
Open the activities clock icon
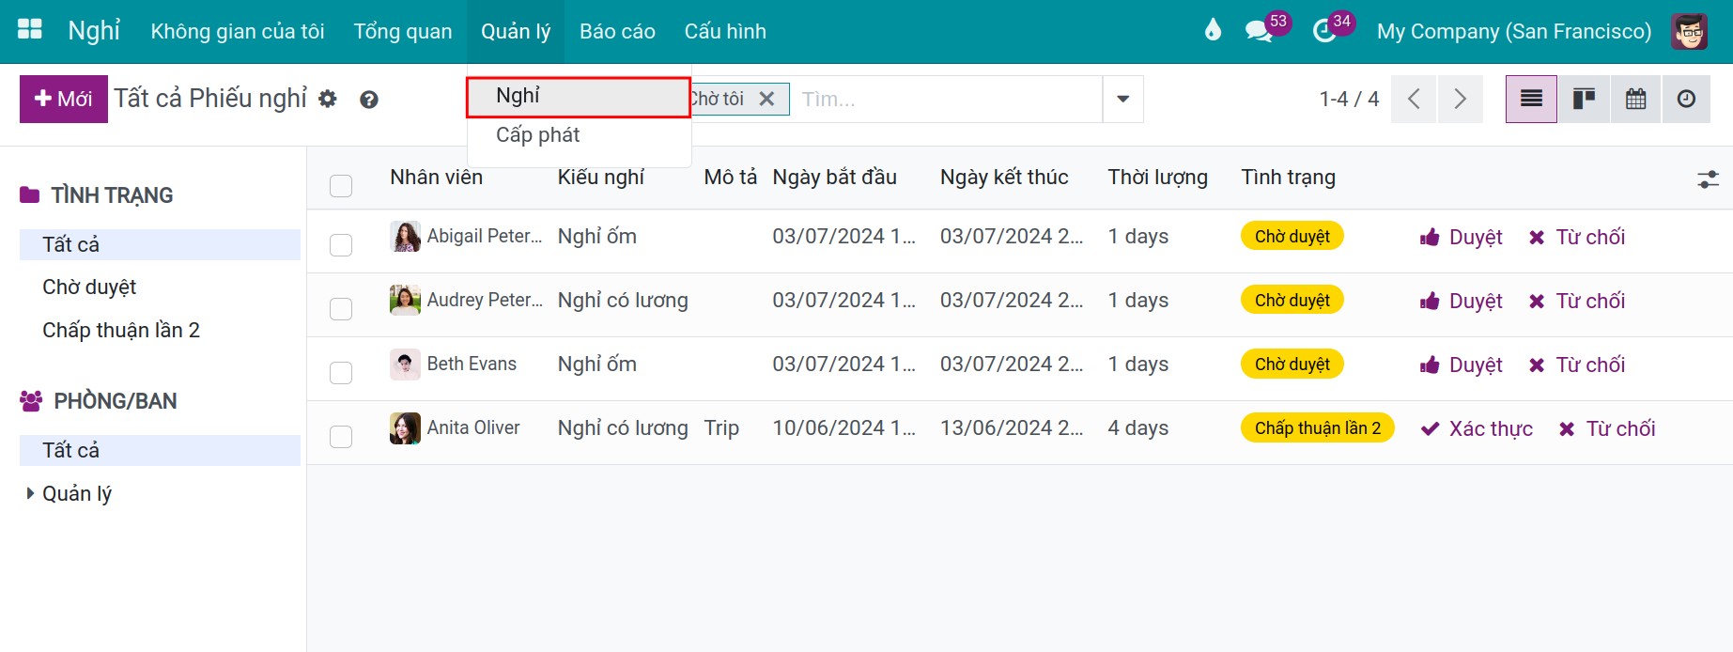[1324, 31]
